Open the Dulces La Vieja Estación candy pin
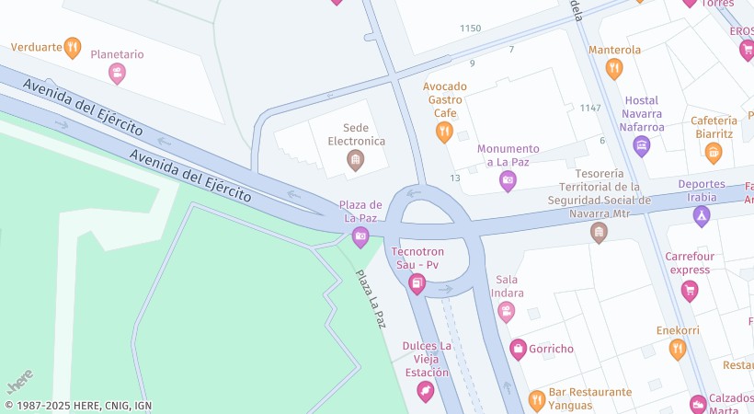The image size is (754, 414). [425, 392]
